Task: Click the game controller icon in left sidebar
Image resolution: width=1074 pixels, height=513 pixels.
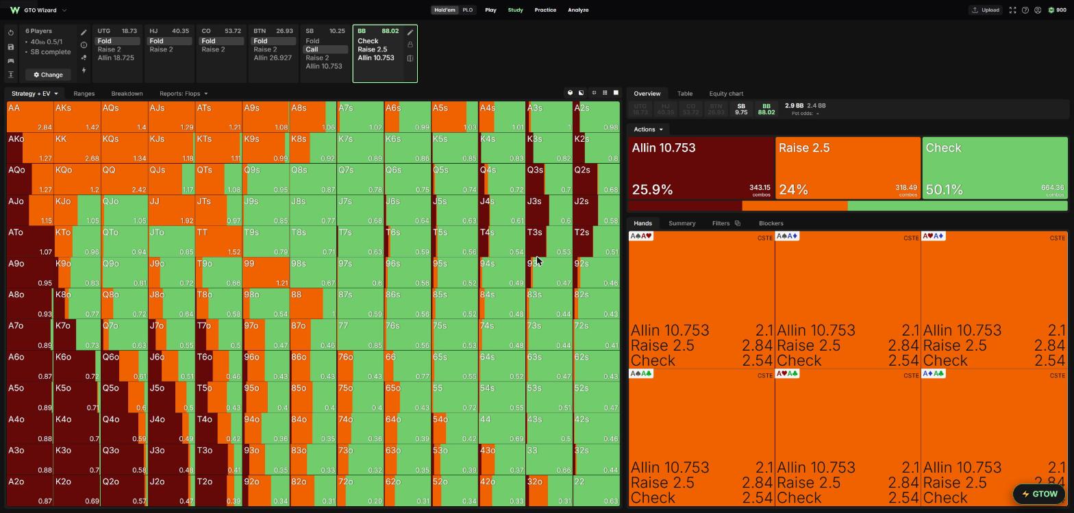Action: (11, 61)
